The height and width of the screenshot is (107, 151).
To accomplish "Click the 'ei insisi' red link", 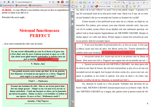I will click(7, 10).
